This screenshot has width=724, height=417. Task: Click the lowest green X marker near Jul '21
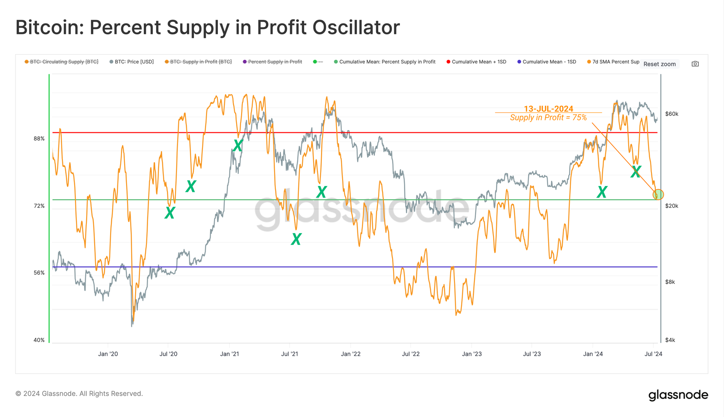pos(296,239)
